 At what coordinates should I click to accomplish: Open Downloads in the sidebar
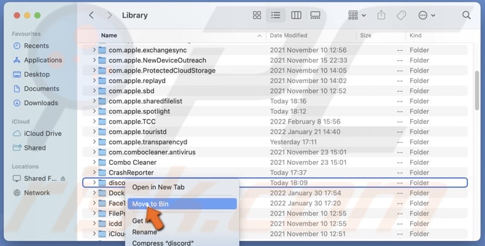[35, 103]
